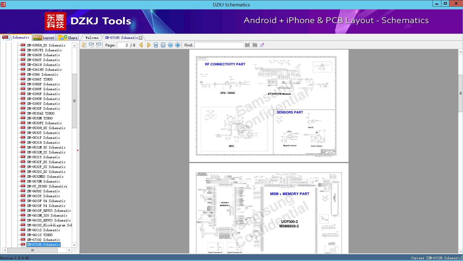Click the document viewer scroll up arrow
The width and height of the screenshot is (463, 261).
click(461, 52)
